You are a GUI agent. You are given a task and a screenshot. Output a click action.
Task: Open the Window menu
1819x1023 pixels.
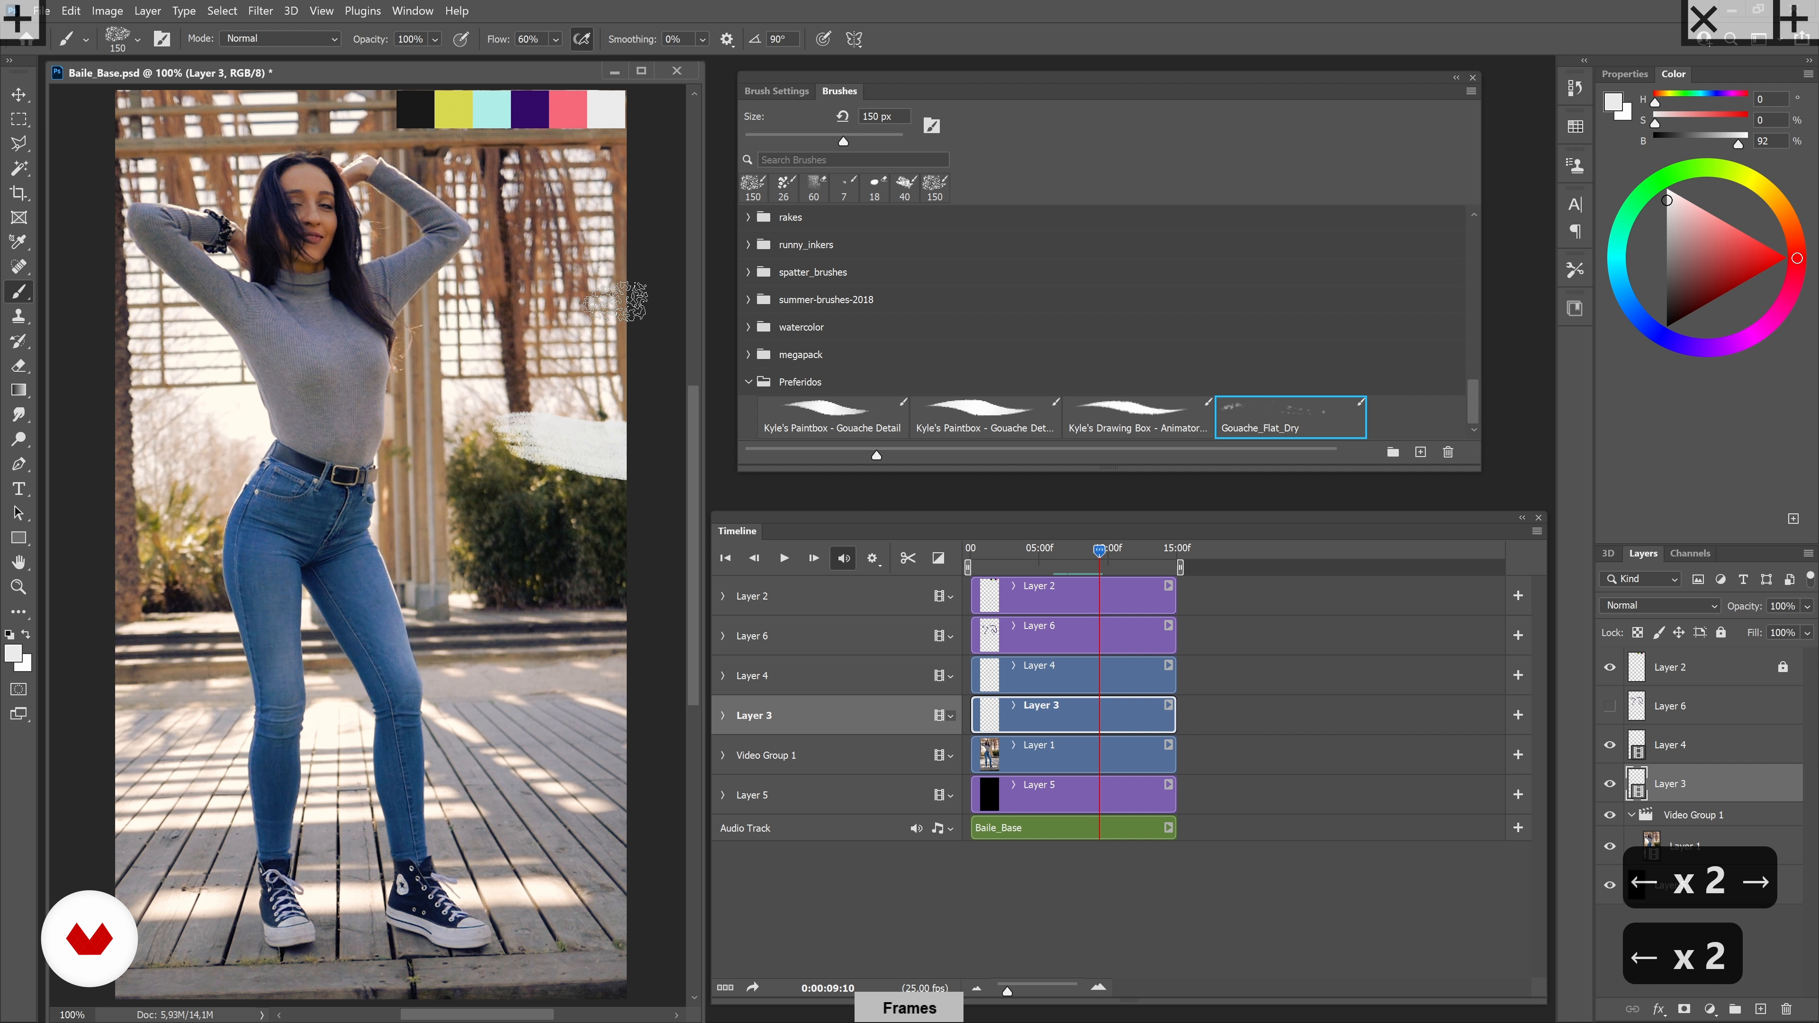click(413, 10)
